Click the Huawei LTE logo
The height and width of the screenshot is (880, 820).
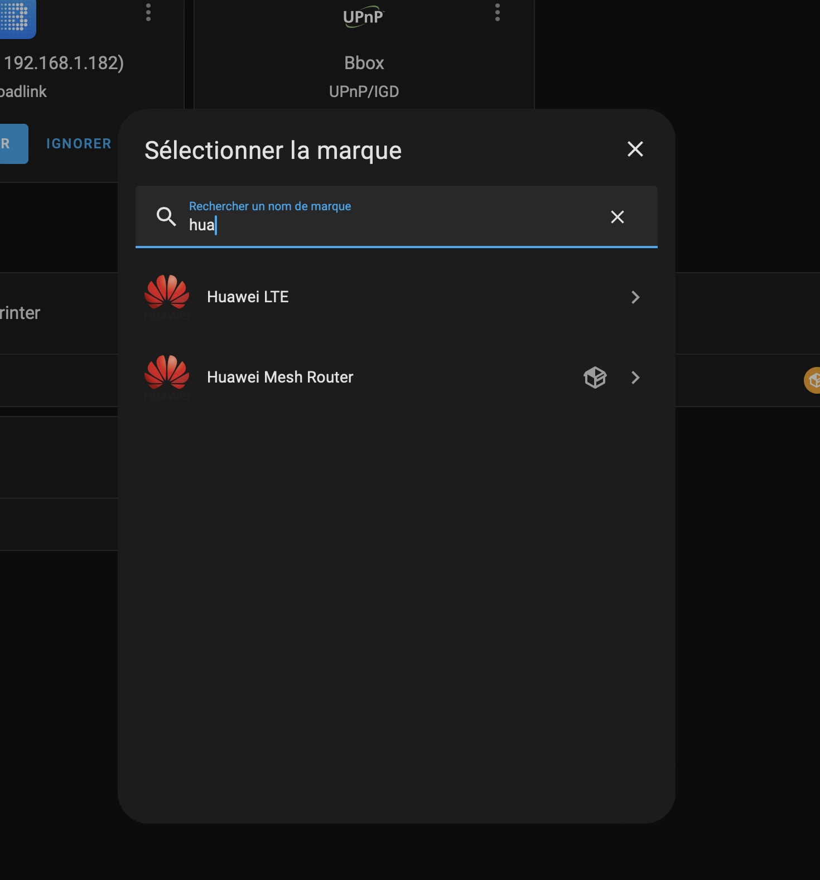167,297
